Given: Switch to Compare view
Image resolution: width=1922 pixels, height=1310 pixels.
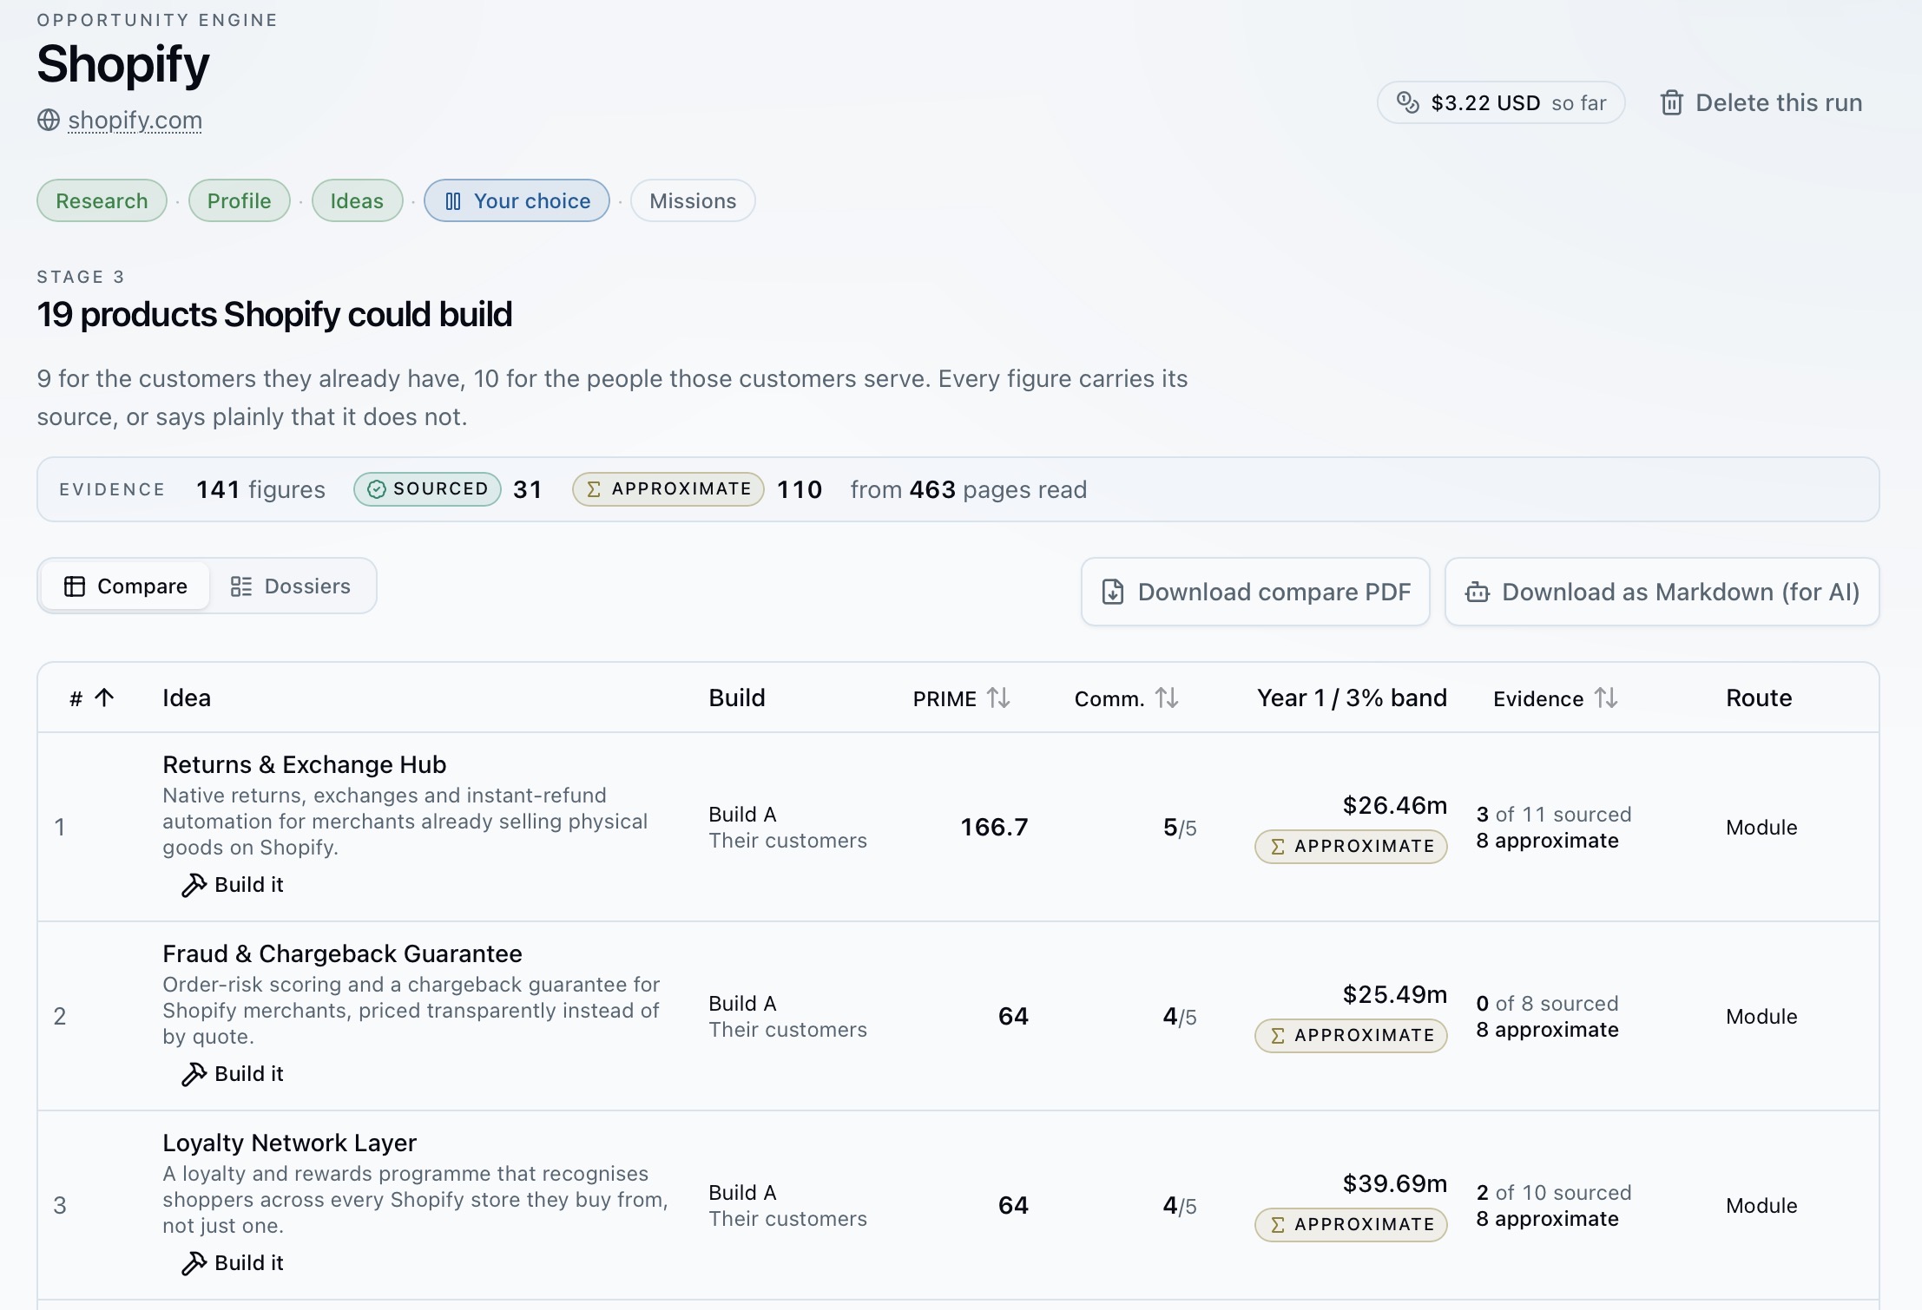Looking at the screenshot, I should (x=125, y=586).
